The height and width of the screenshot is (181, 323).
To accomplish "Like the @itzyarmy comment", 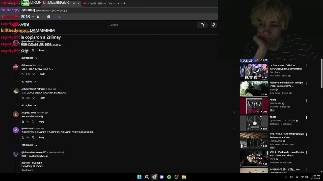I will (x=23, y=74).
